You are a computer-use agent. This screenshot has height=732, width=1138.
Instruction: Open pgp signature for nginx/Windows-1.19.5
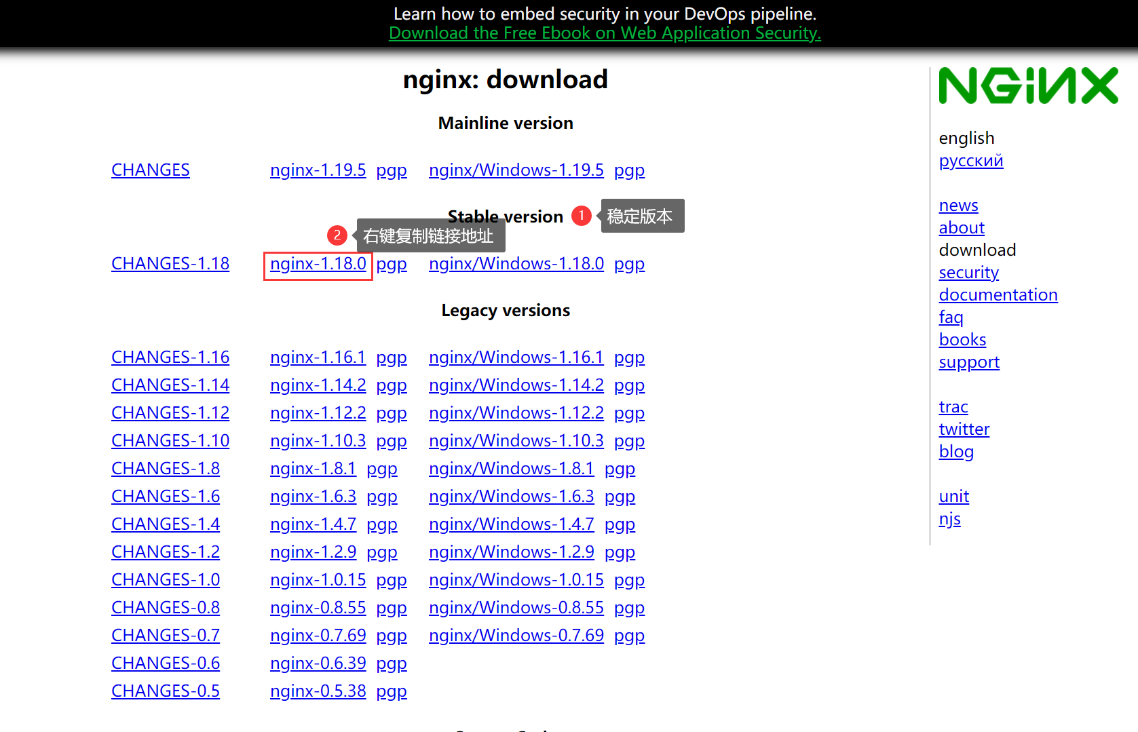(x=629, y=170)
